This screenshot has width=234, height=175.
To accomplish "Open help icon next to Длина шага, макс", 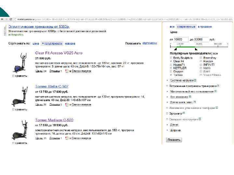I will pyautogui.click(x=194, y=102).
